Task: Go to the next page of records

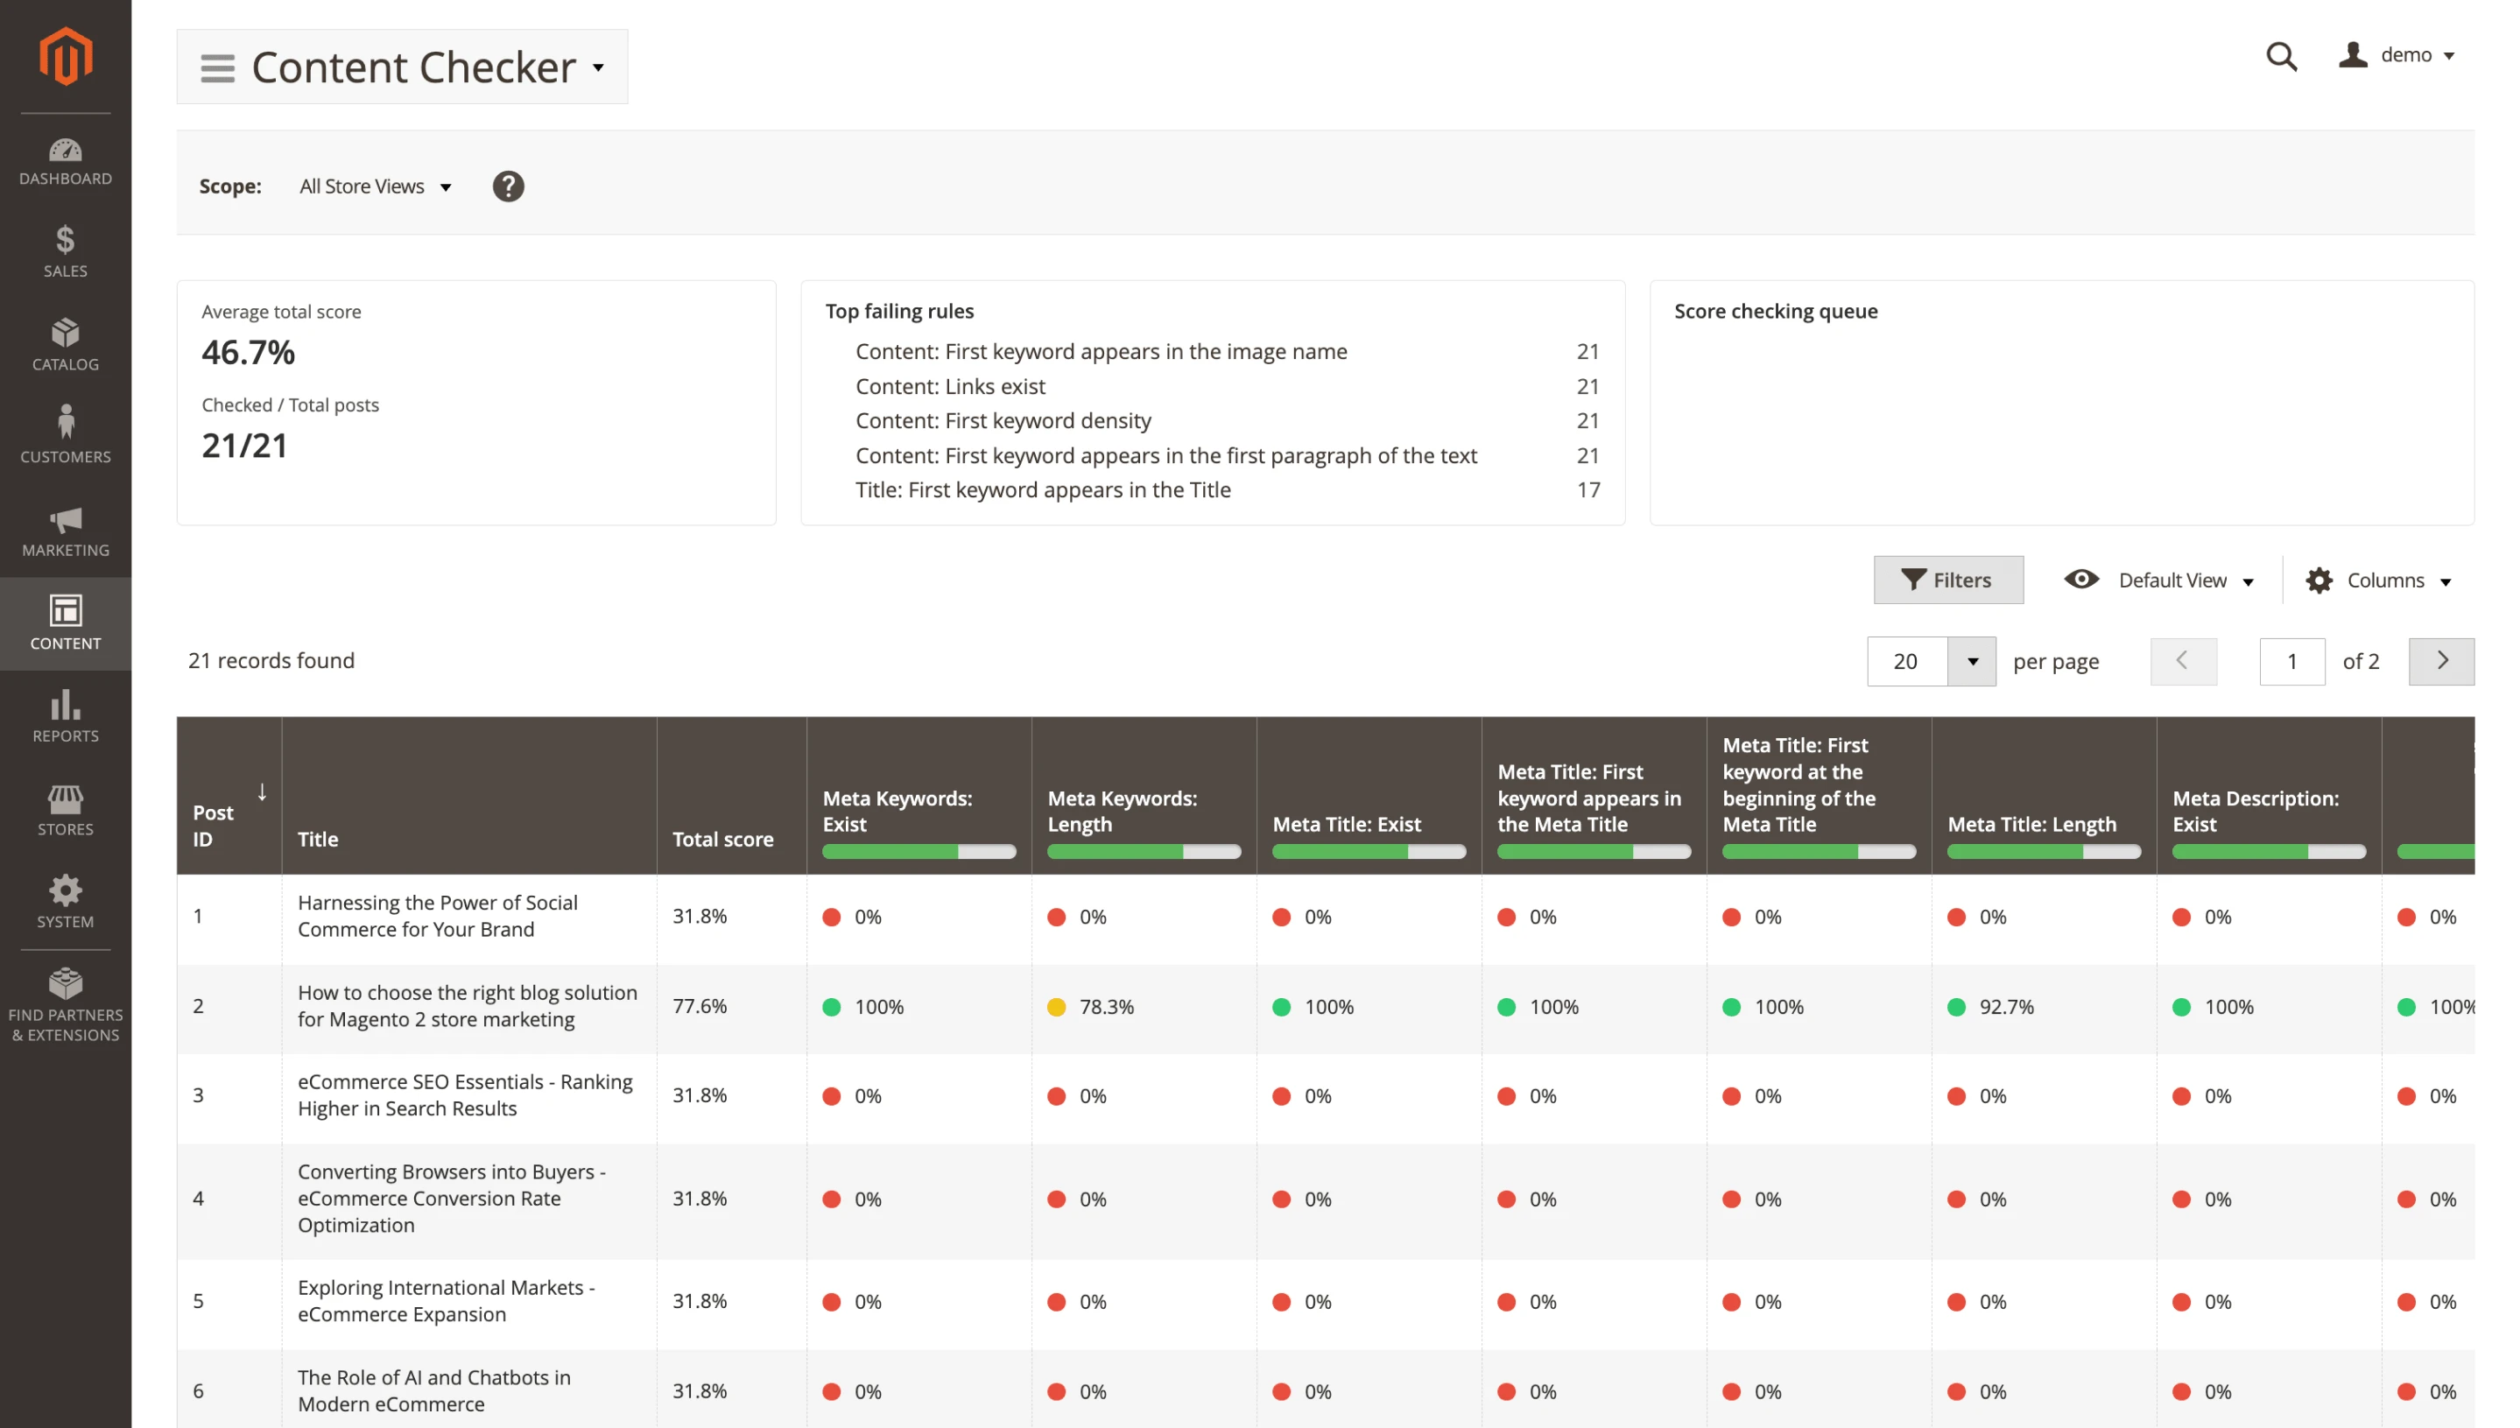Action: coord(2440,662)
